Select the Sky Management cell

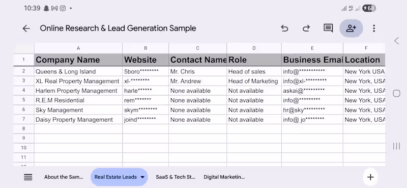(78, 110)
